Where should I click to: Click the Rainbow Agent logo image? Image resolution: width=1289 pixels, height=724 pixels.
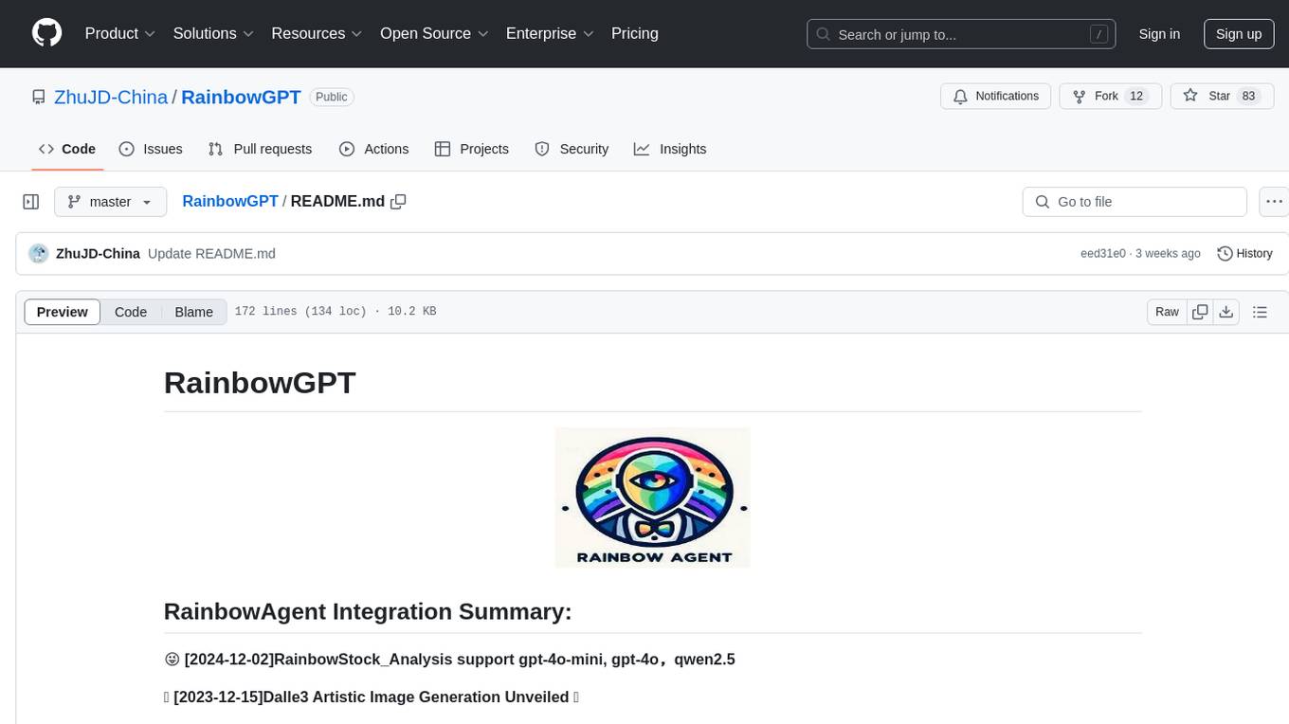[x=652, y=498]
